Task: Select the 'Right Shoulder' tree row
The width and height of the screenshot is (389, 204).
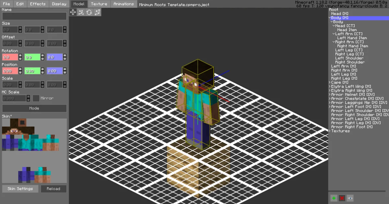Action: point(350,62)
